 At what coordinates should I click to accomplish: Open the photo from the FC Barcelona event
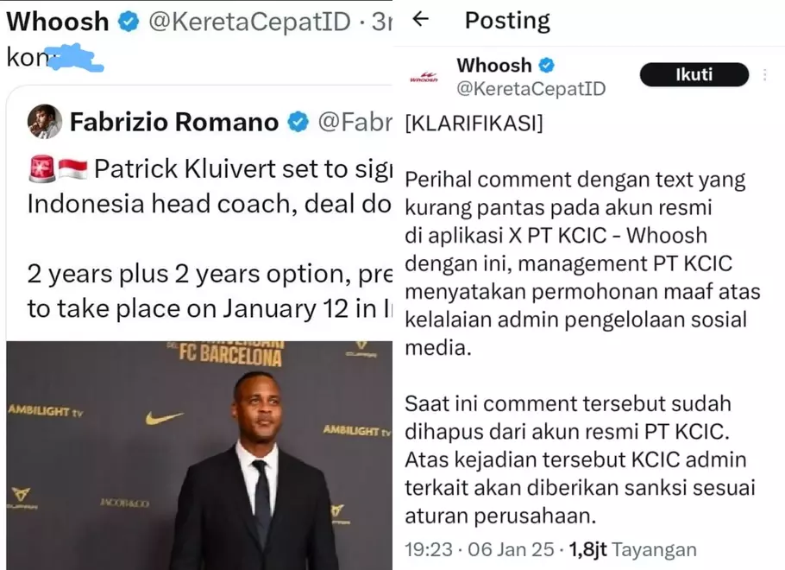pos(199,455)
